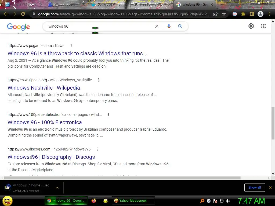This screenshot has height=206, width=275.
Task: Open options for the 100percentelectronica.com result
Action: coord(108,115)
